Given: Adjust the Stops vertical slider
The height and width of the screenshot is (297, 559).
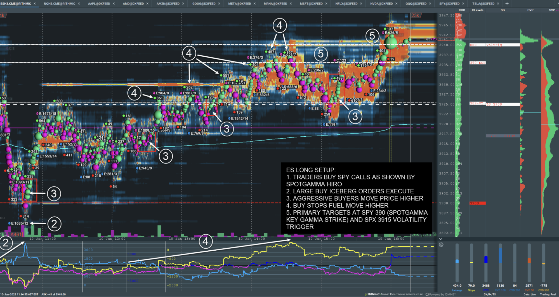Looking at the screenshot, I should click(471, 263).
